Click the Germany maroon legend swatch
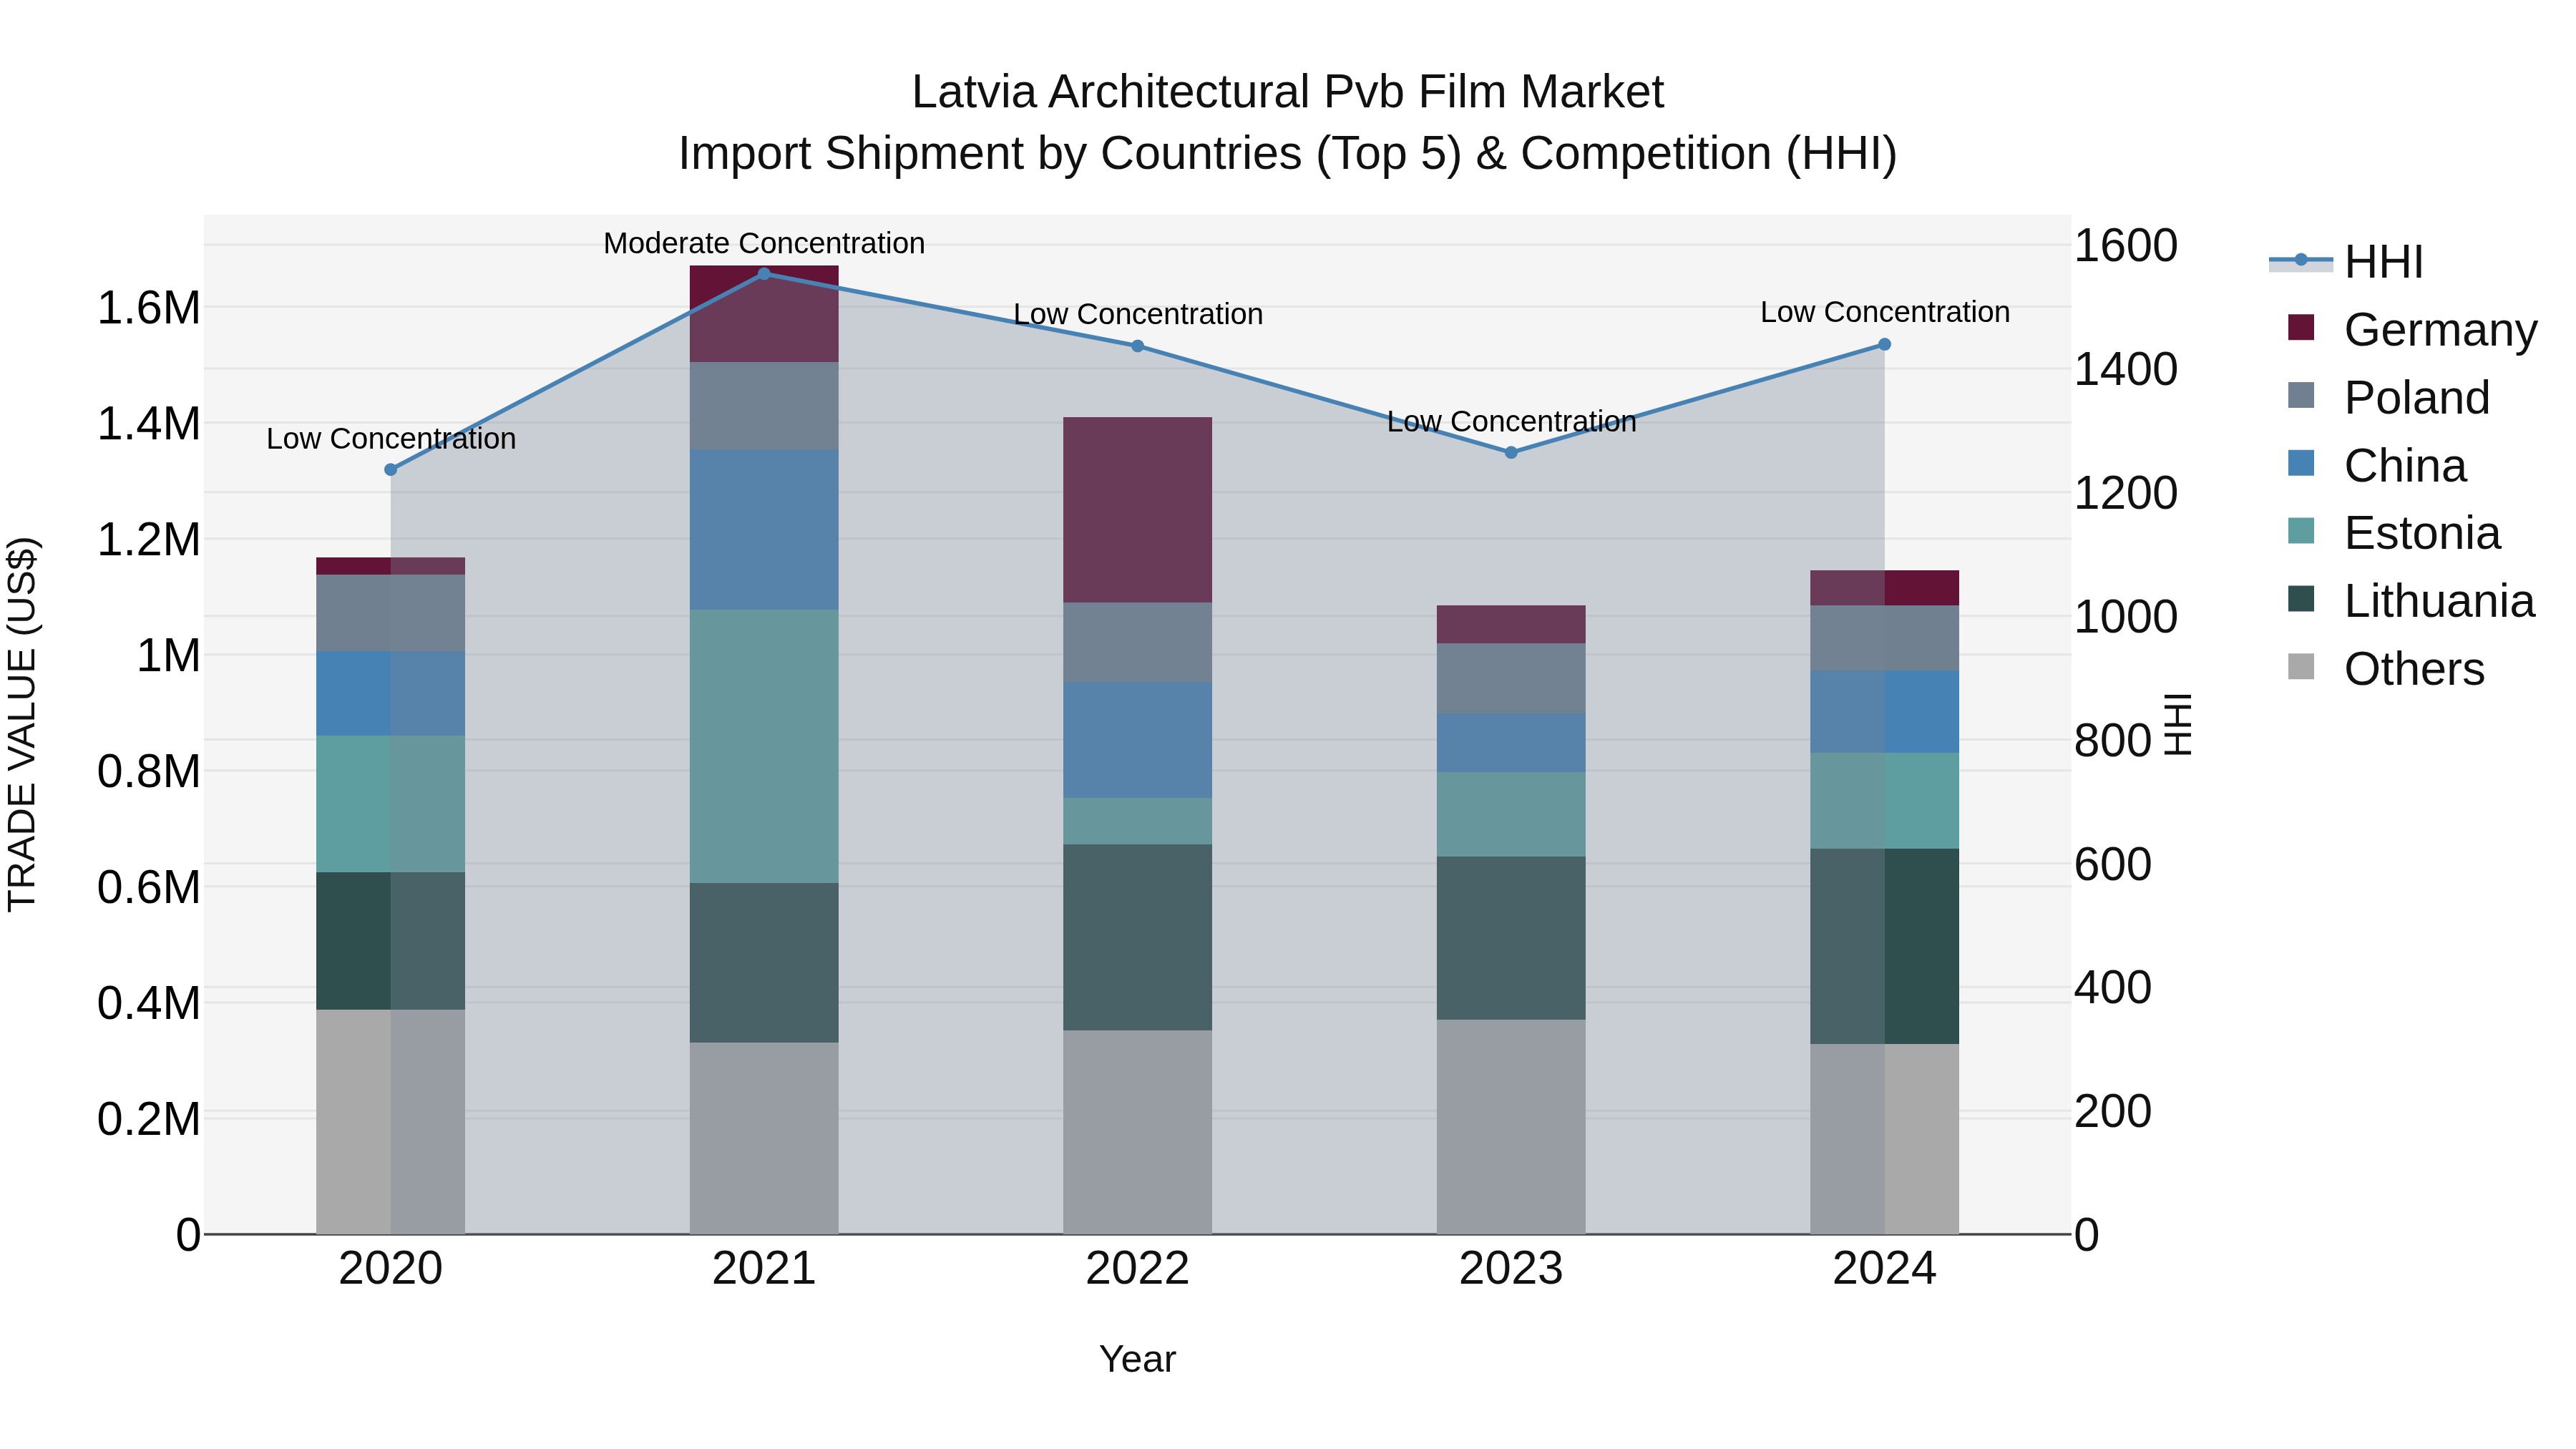2576x1449 pixels. 2301,327
